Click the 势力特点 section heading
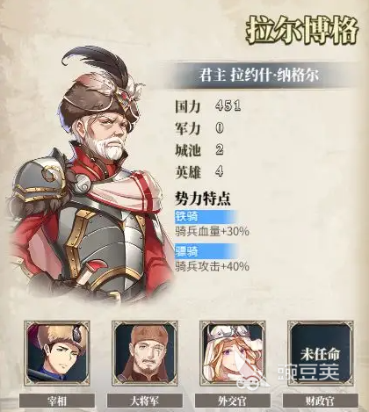This screenshot has width=369, height=412. tap(203, 199)
